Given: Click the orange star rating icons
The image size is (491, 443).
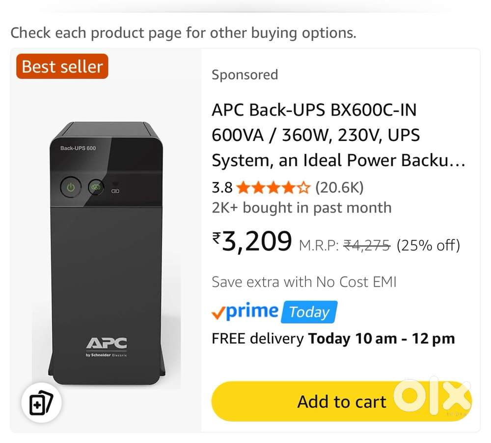Looking at the screenshot, I should coord(273,188).
